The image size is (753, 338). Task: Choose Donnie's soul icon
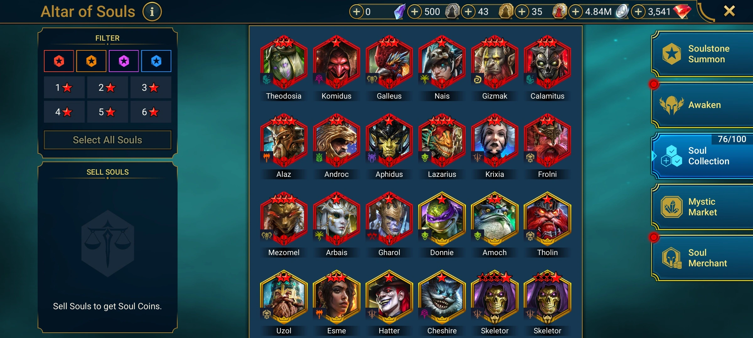tap(442, 219)
